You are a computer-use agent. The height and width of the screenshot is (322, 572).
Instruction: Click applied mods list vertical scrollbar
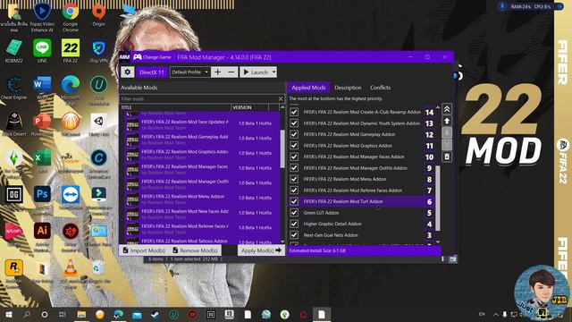(x=438, y=199)
